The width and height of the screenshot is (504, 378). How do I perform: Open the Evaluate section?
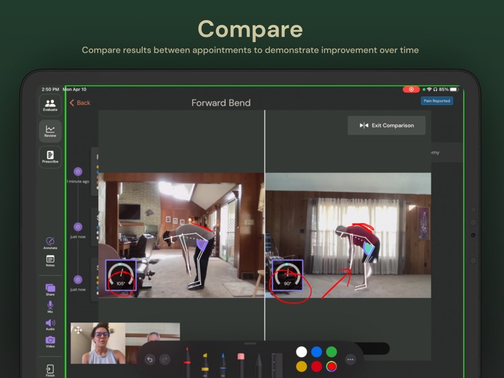[50, 105]
